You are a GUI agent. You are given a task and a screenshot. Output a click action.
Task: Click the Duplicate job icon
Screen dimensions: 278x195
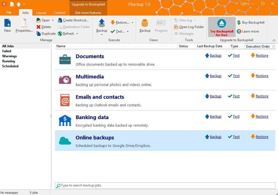coord(38,34)
